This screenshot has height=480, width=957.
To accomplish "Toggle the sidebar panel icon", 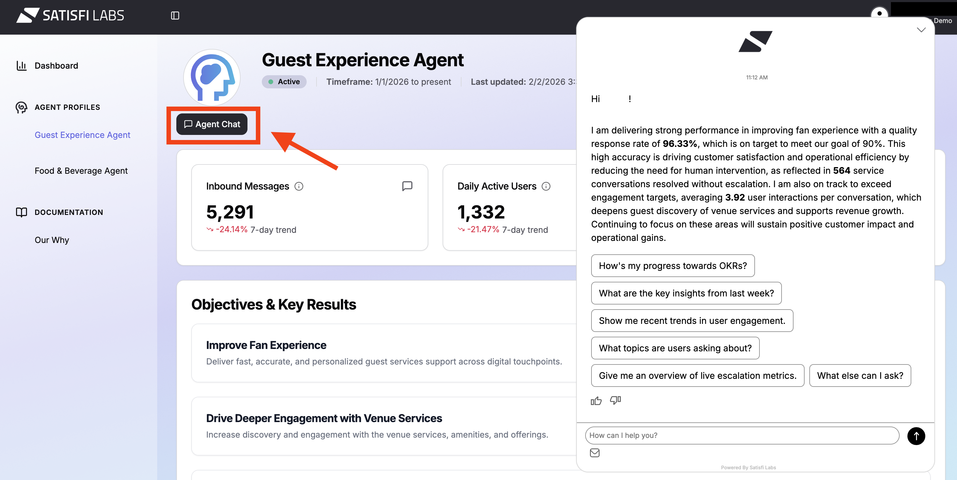I will [175, 16].
